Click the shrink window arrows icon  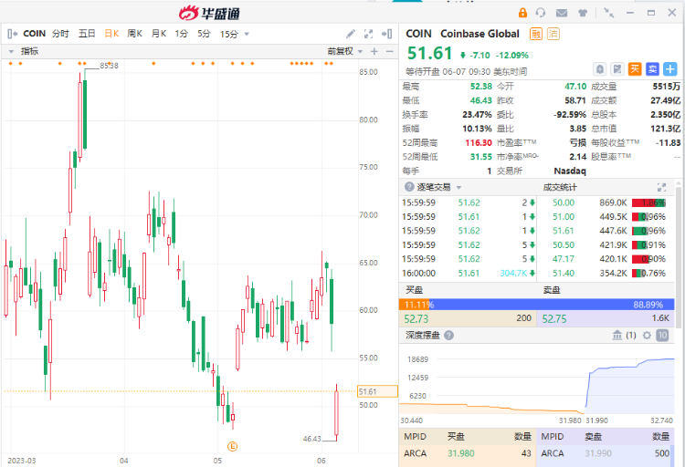(x=608, y=13)
